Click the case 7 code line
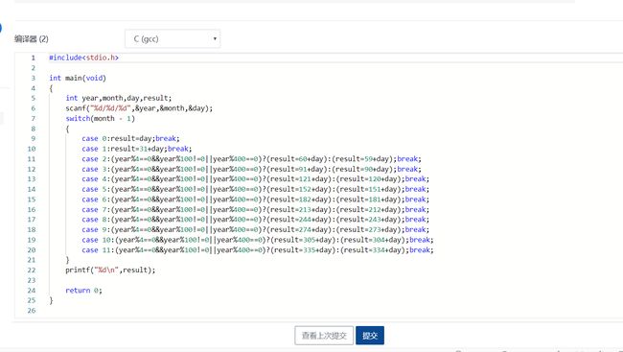Viewport: 623px width, 352px height. pyautogui.click(x=256, y=210)
